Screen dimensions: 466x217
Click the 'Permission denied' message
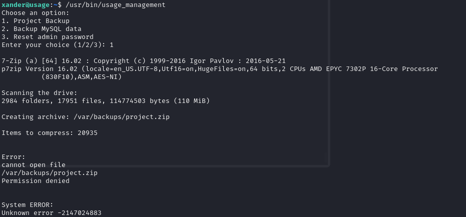[x=35, y=180]
